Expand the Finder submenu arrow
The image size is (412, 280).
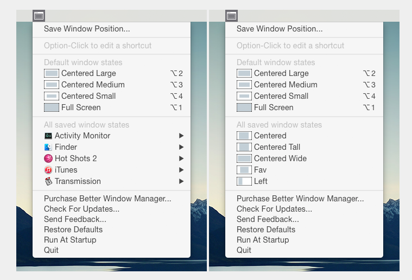coord(181,147)
